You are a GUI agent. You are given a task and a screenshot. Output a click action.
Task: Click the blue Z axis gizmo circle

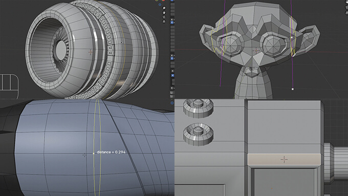click(x=160, y=5)
